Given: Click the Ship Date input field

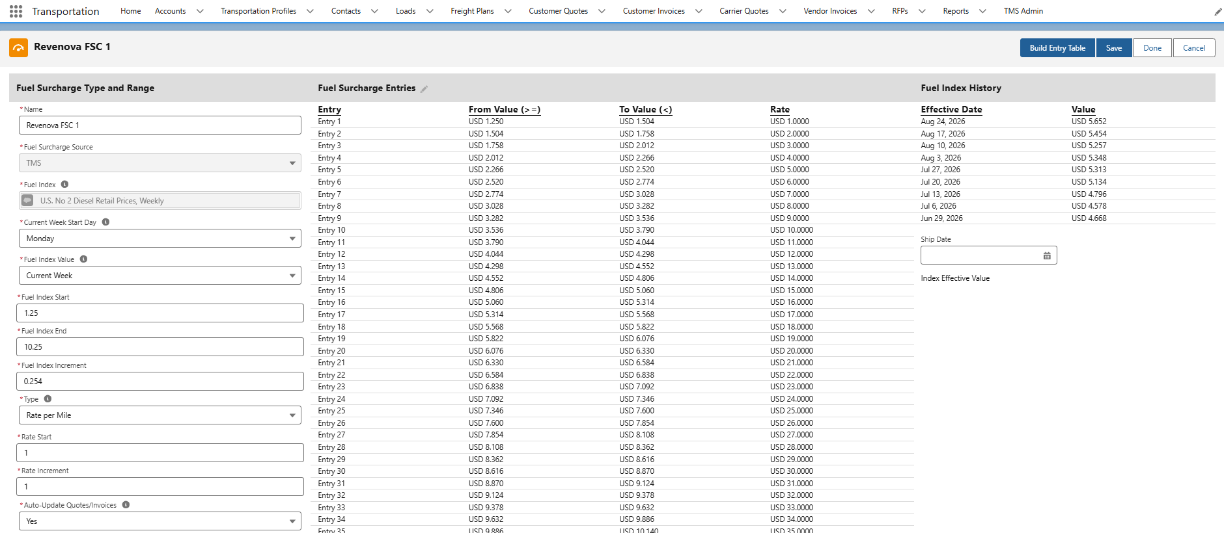Looking at the screenshot, I should click(x=988, y=255).
